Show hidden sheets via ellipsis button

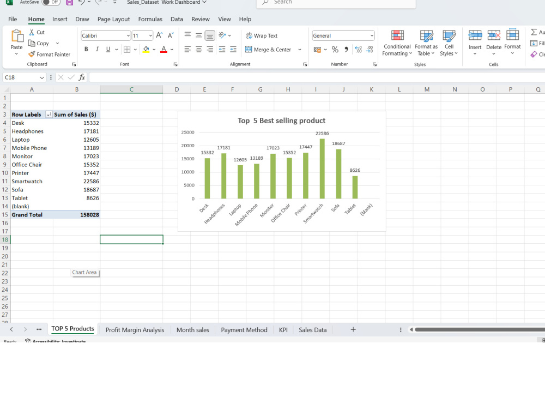[39, 329]
